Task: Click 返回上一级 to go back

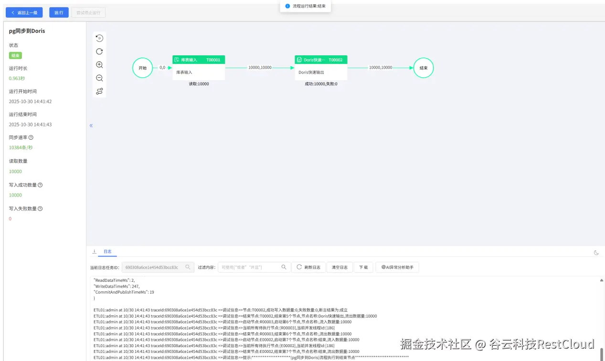Action: (x=24, y=12)
